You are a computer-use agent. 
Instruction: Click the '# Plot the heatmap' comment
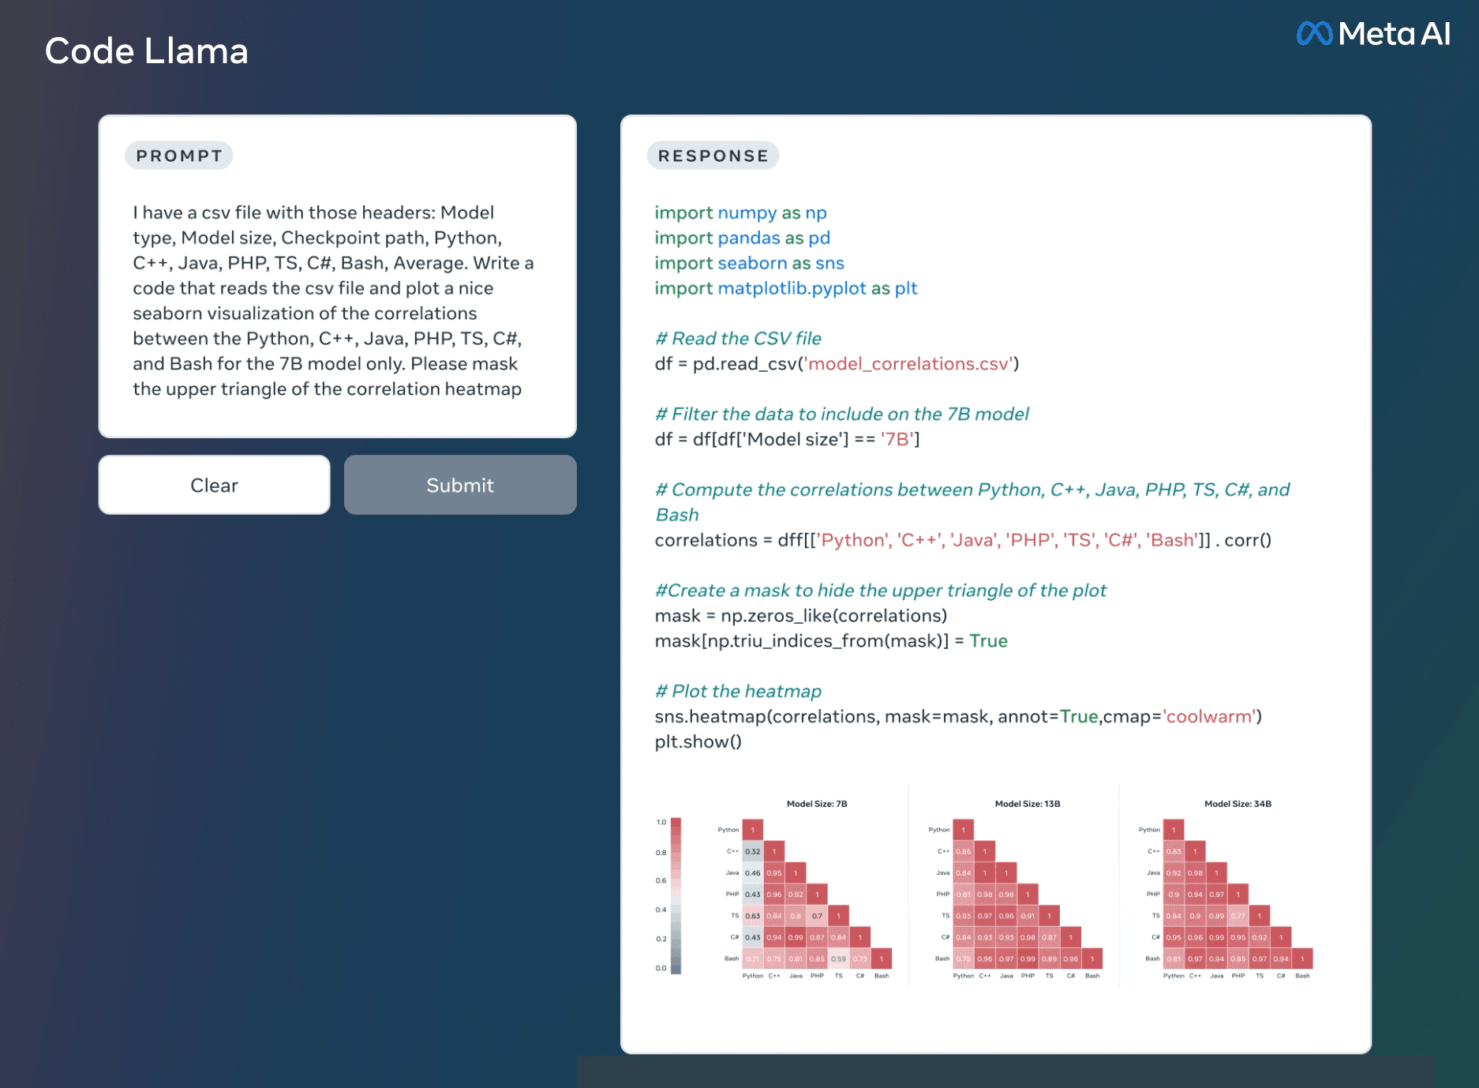(x=738, y=691)
